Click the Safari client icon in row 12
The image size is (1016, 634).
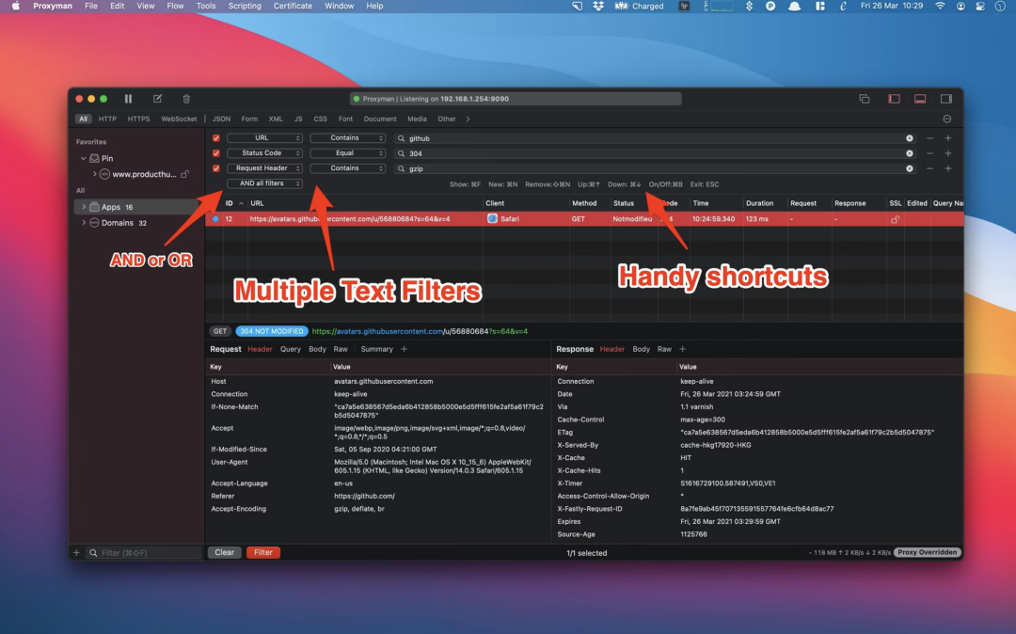coord(492,219)
